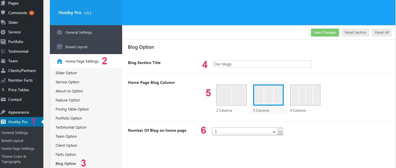Click the Comments speech bubble icon
396x168 pixels.
click(x=3, y=13)
